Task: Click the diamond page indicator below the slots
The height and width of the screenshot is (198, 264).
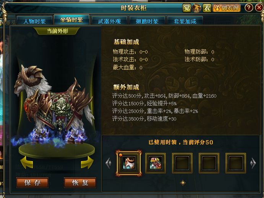Action: [183, 183]
